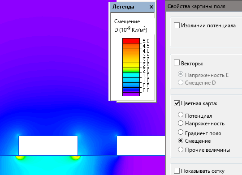Select the Смещение color map radio button
This screenshot has width=242, height=175.
pyautogui.click(x=181, y=141)
